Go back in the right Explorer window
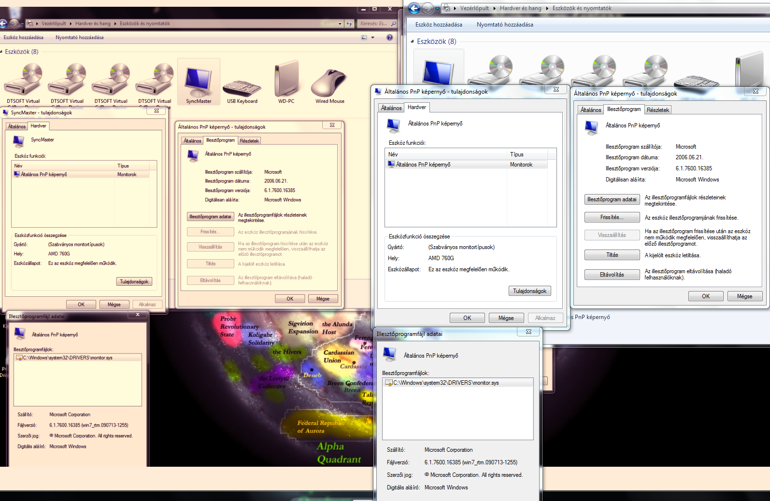Screen dimensions: 770x501 tap(414, 8)
